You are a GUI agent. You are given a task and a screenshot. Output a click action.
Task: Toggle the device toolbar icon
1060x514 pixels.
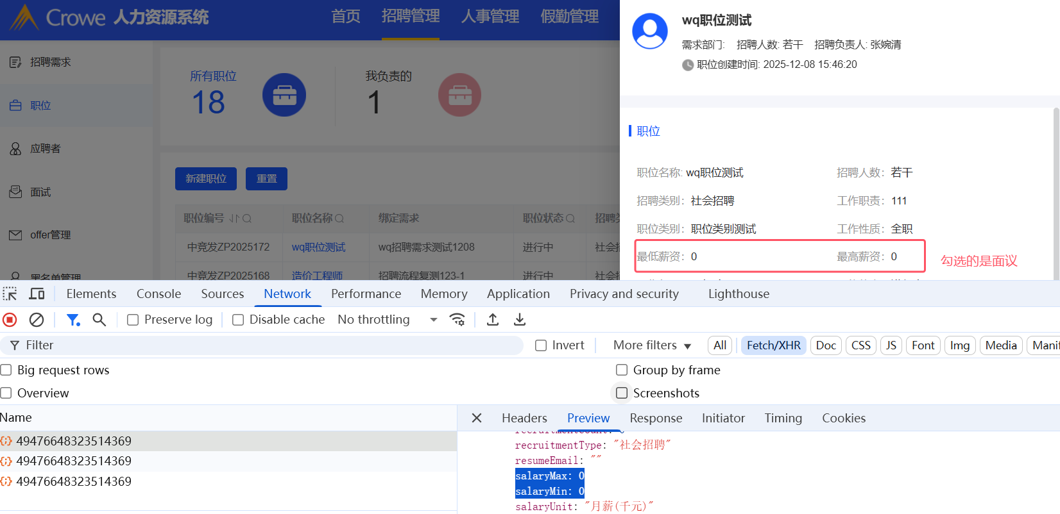tap(37, 294)
